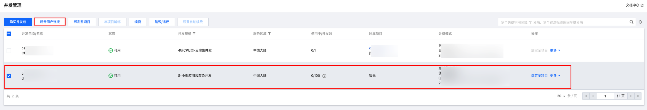This screenshot has height=110, width=647.
Task: Click the 断开用户连接 button
Action: click(50, 22)
